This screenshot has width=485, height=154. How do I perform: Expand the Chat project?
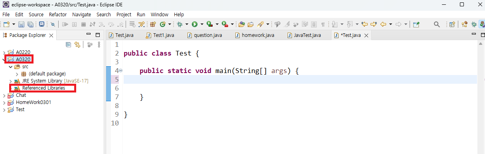(4, 95)
